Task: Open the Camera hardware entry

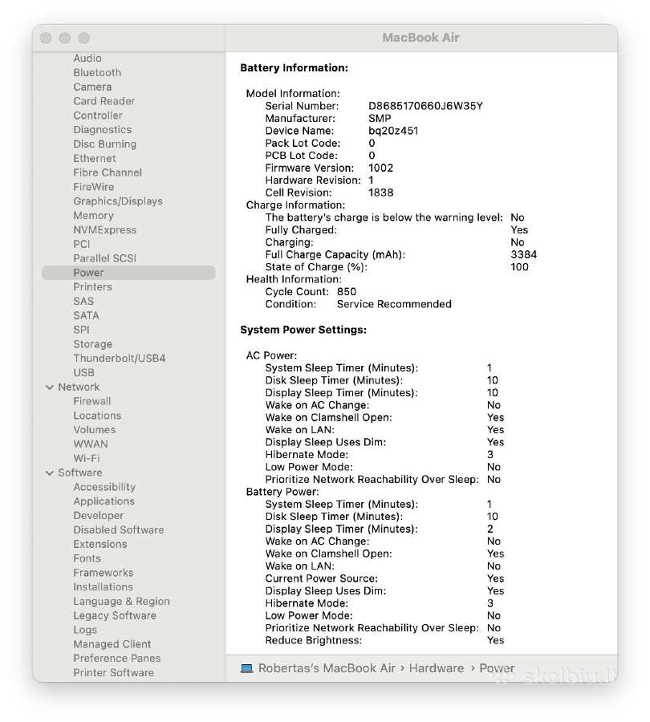Action: pyautogui.click(x=92, y=87)
